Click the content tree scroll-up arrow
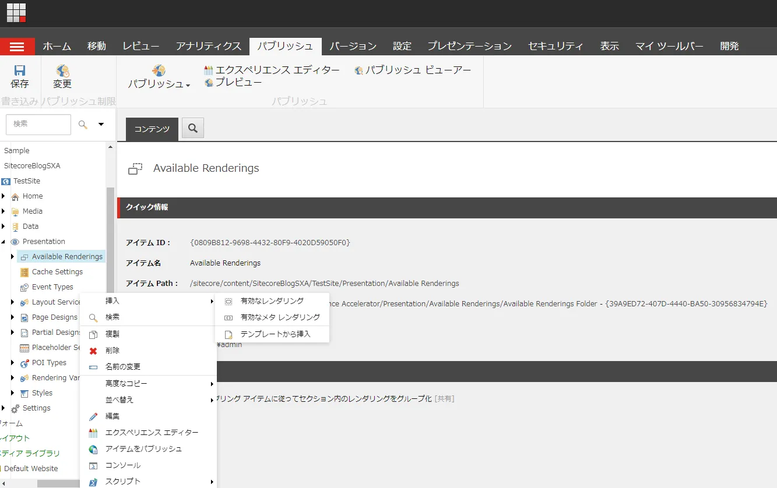The image size is (777, 488). pyautogui.click(x=110, y=147)
